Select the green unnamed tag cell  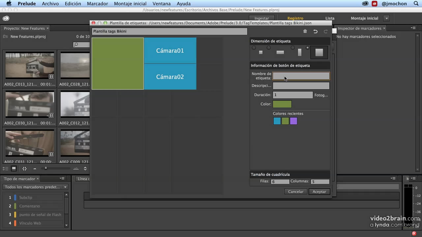pyautogui.click(x=118, y=64)
